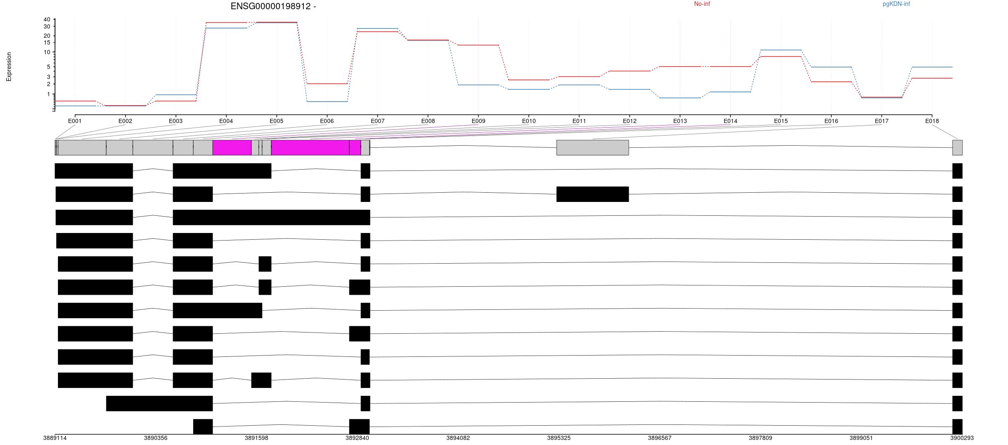Image resolution: width=1008 pixels, height=445 pixels.
Task: Click exon label E011
Action: click(x=579, y=121)
